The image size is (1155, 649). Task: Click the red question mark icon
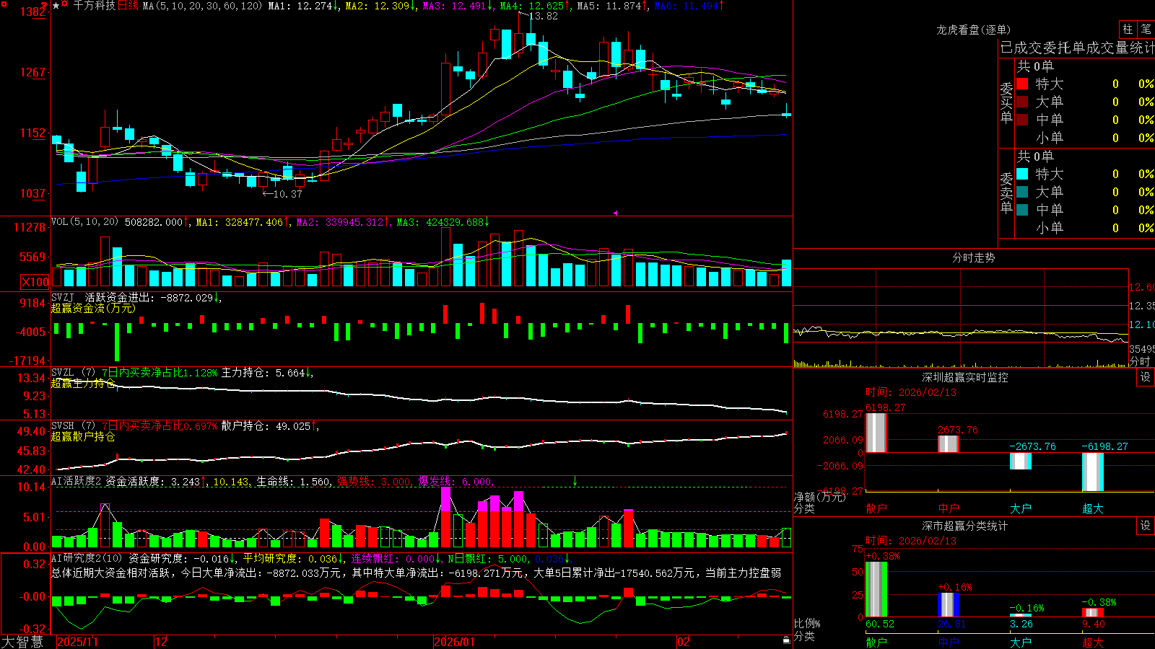(x=44, y=5)
